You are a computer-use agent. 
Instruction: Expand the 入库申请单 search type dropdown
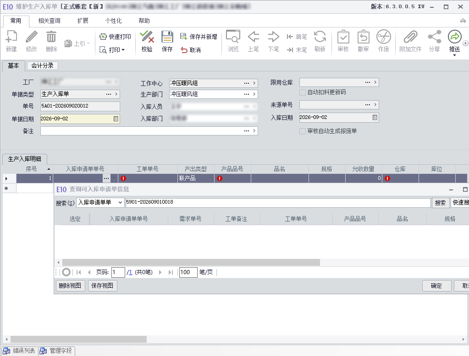120,203
